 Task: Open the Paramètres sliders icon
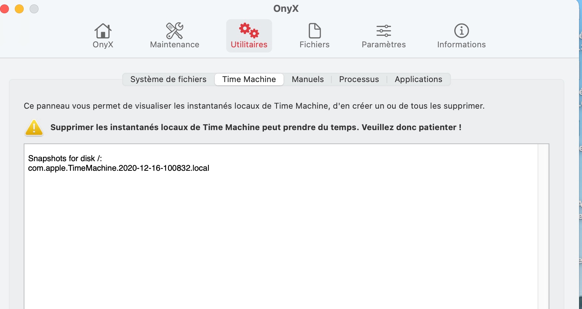[384, 31]
